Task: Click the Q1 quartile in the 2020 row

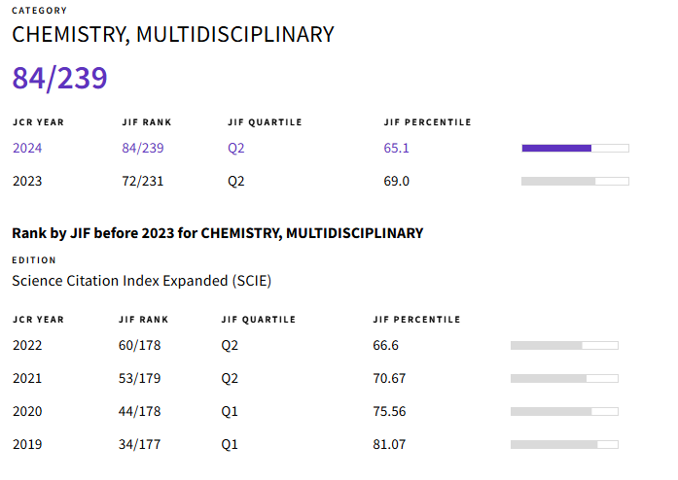Action: pos(230,411)
